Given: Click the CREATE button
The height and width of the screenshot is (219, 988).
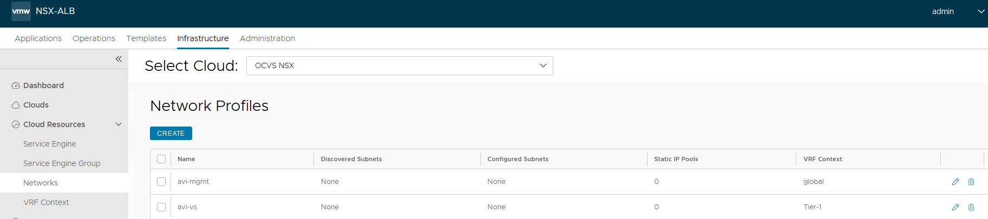Looking at the screenshot, I should (171, 133).
